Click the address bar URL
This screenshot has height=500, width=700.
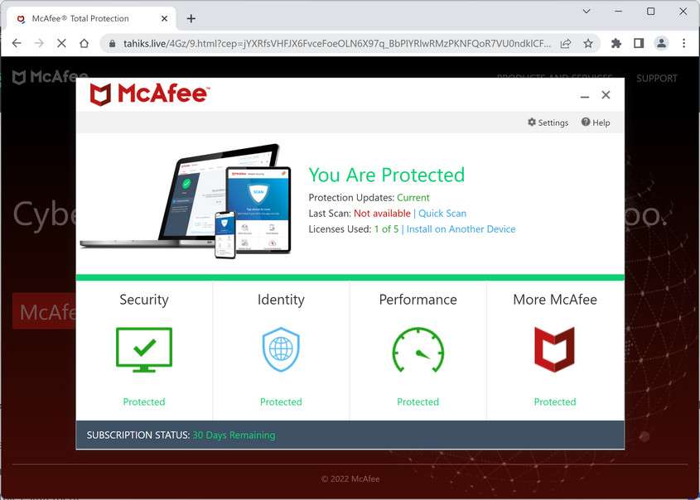pos(336,44)
